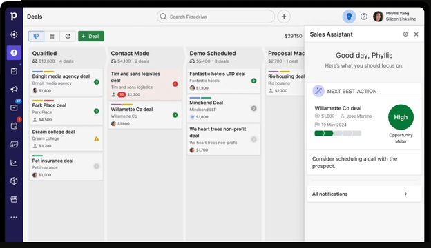The image size is (431, 248).
Task: Open Phyllis Yang account menu
Action: tap(394, 17)
